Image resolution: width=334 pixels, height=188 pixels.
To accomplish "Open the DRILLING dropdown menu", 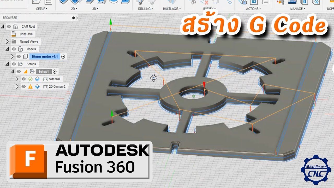I will [146, 9].
